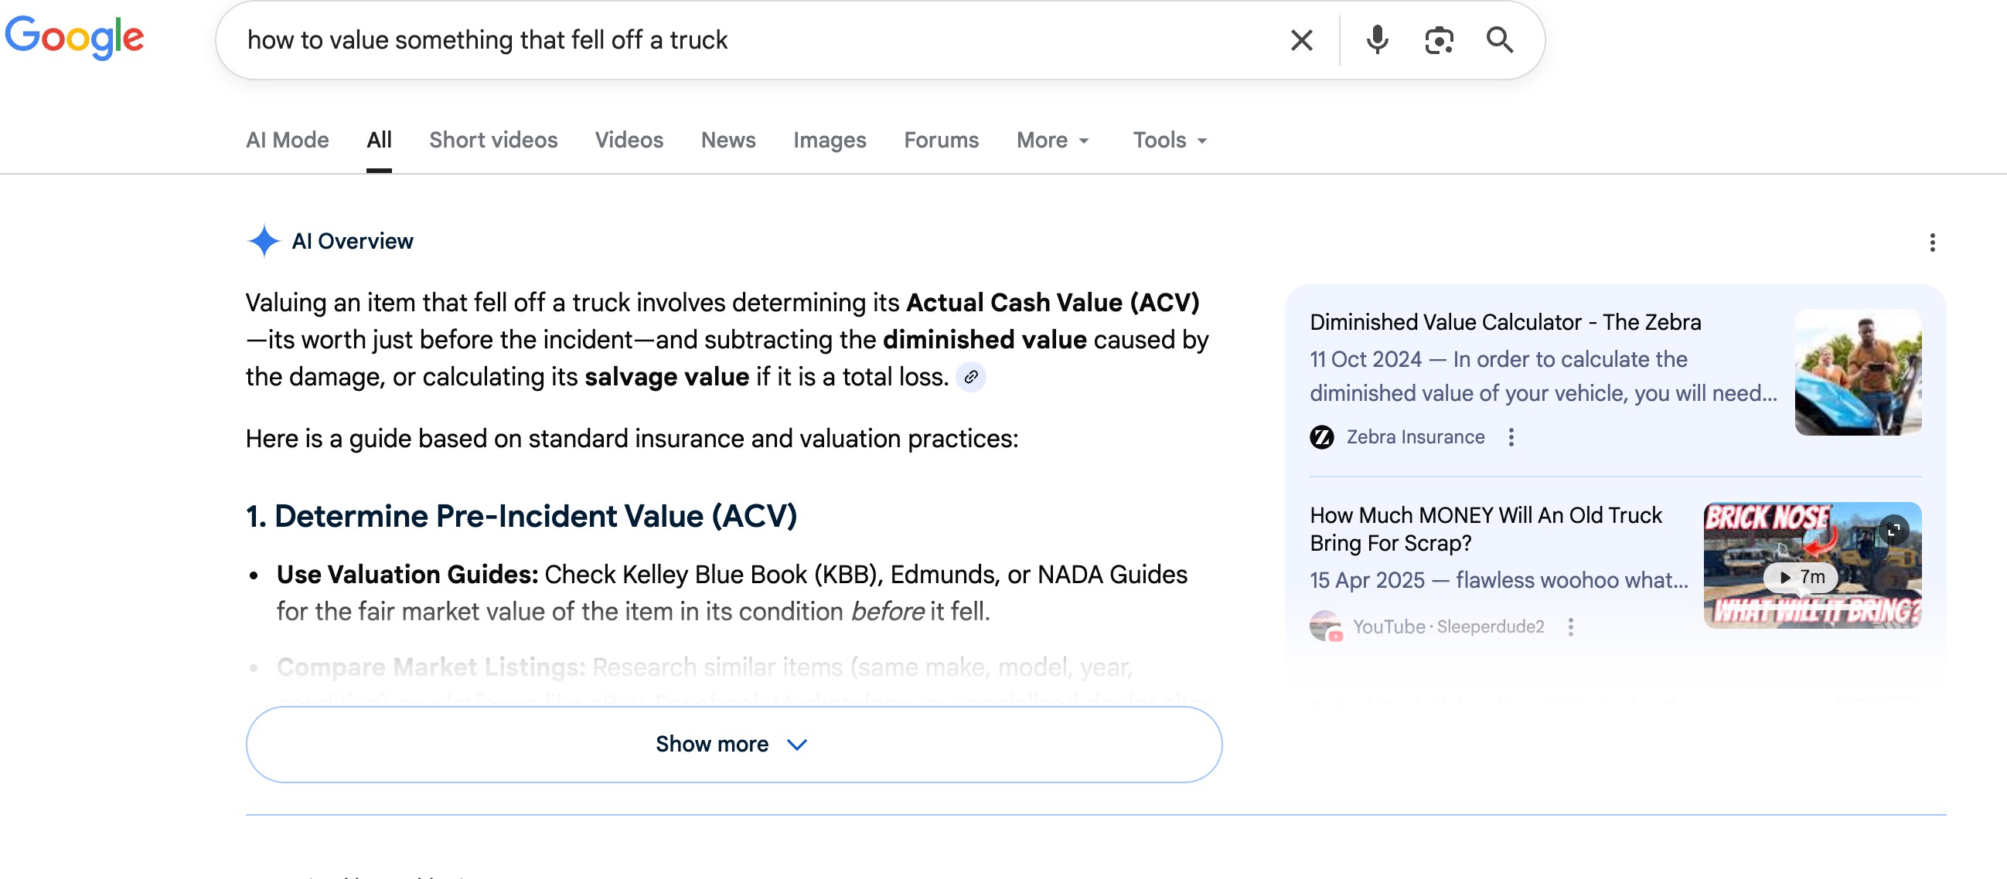The width and height of the screenshot is (2007, 879).
Task: Open the Forums tab
Action: coord(940,140)
